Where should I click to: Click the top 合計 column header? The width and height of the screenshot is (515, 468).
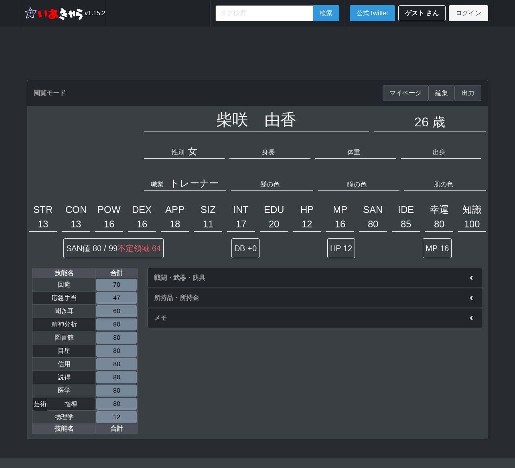(117, 273)
